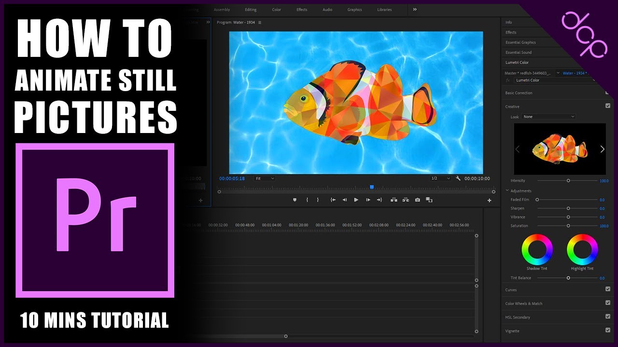
Task: Open the Fit zoom level dropdown
Action: [x=265, y=178]
